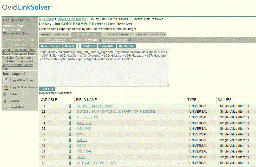Open the VOLUME field link
The image size is (256, 167).
pos(84,129)
